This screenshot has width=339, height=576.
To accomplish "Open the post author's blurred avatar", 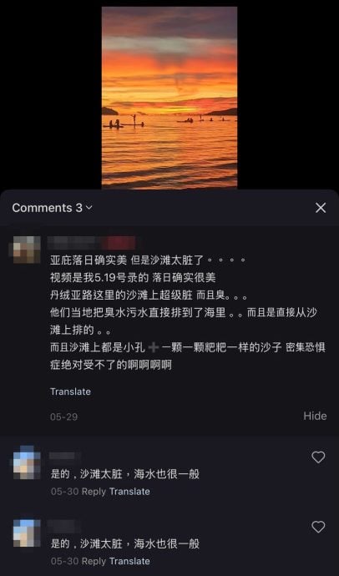I will point(27,250).
